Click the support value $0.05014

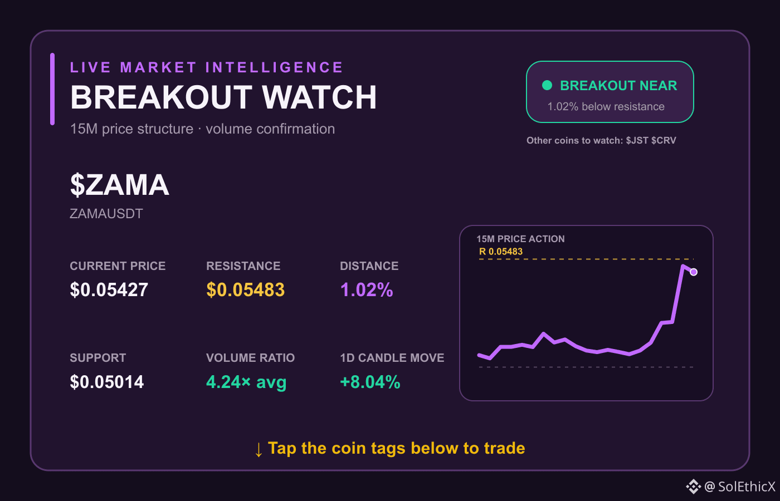click(107, 382)
